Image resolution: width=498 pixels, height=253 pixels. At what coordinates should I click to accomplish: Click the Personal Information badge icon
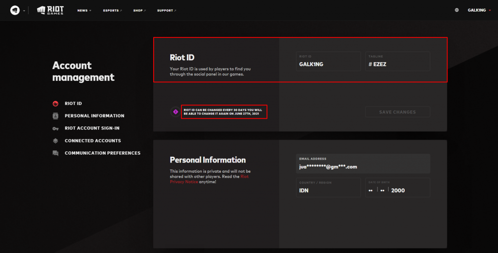click(x=55, y=116)
